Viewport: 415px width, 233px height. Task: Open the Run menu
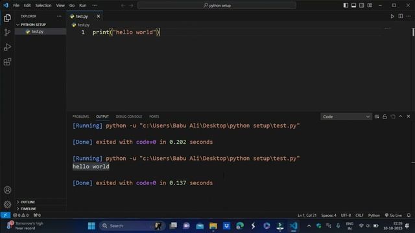click(82, 5)
